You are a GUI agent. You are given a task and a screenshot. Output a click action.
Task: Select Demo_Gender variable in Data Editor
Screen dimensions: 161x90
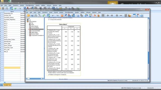(x=12, y=45)
